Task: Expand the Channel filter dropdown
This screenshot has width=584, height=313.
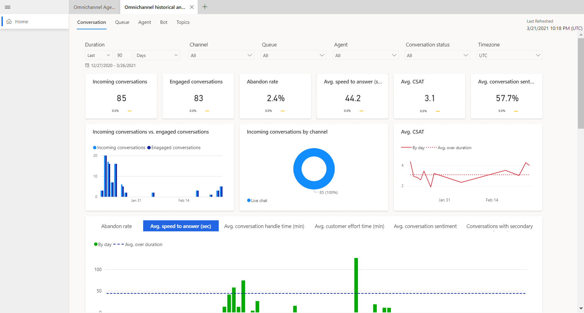Action: [221, 55]
